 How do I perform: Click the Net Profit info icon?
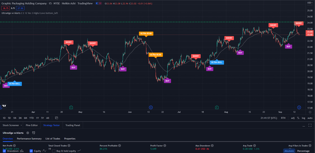point(14,145)
